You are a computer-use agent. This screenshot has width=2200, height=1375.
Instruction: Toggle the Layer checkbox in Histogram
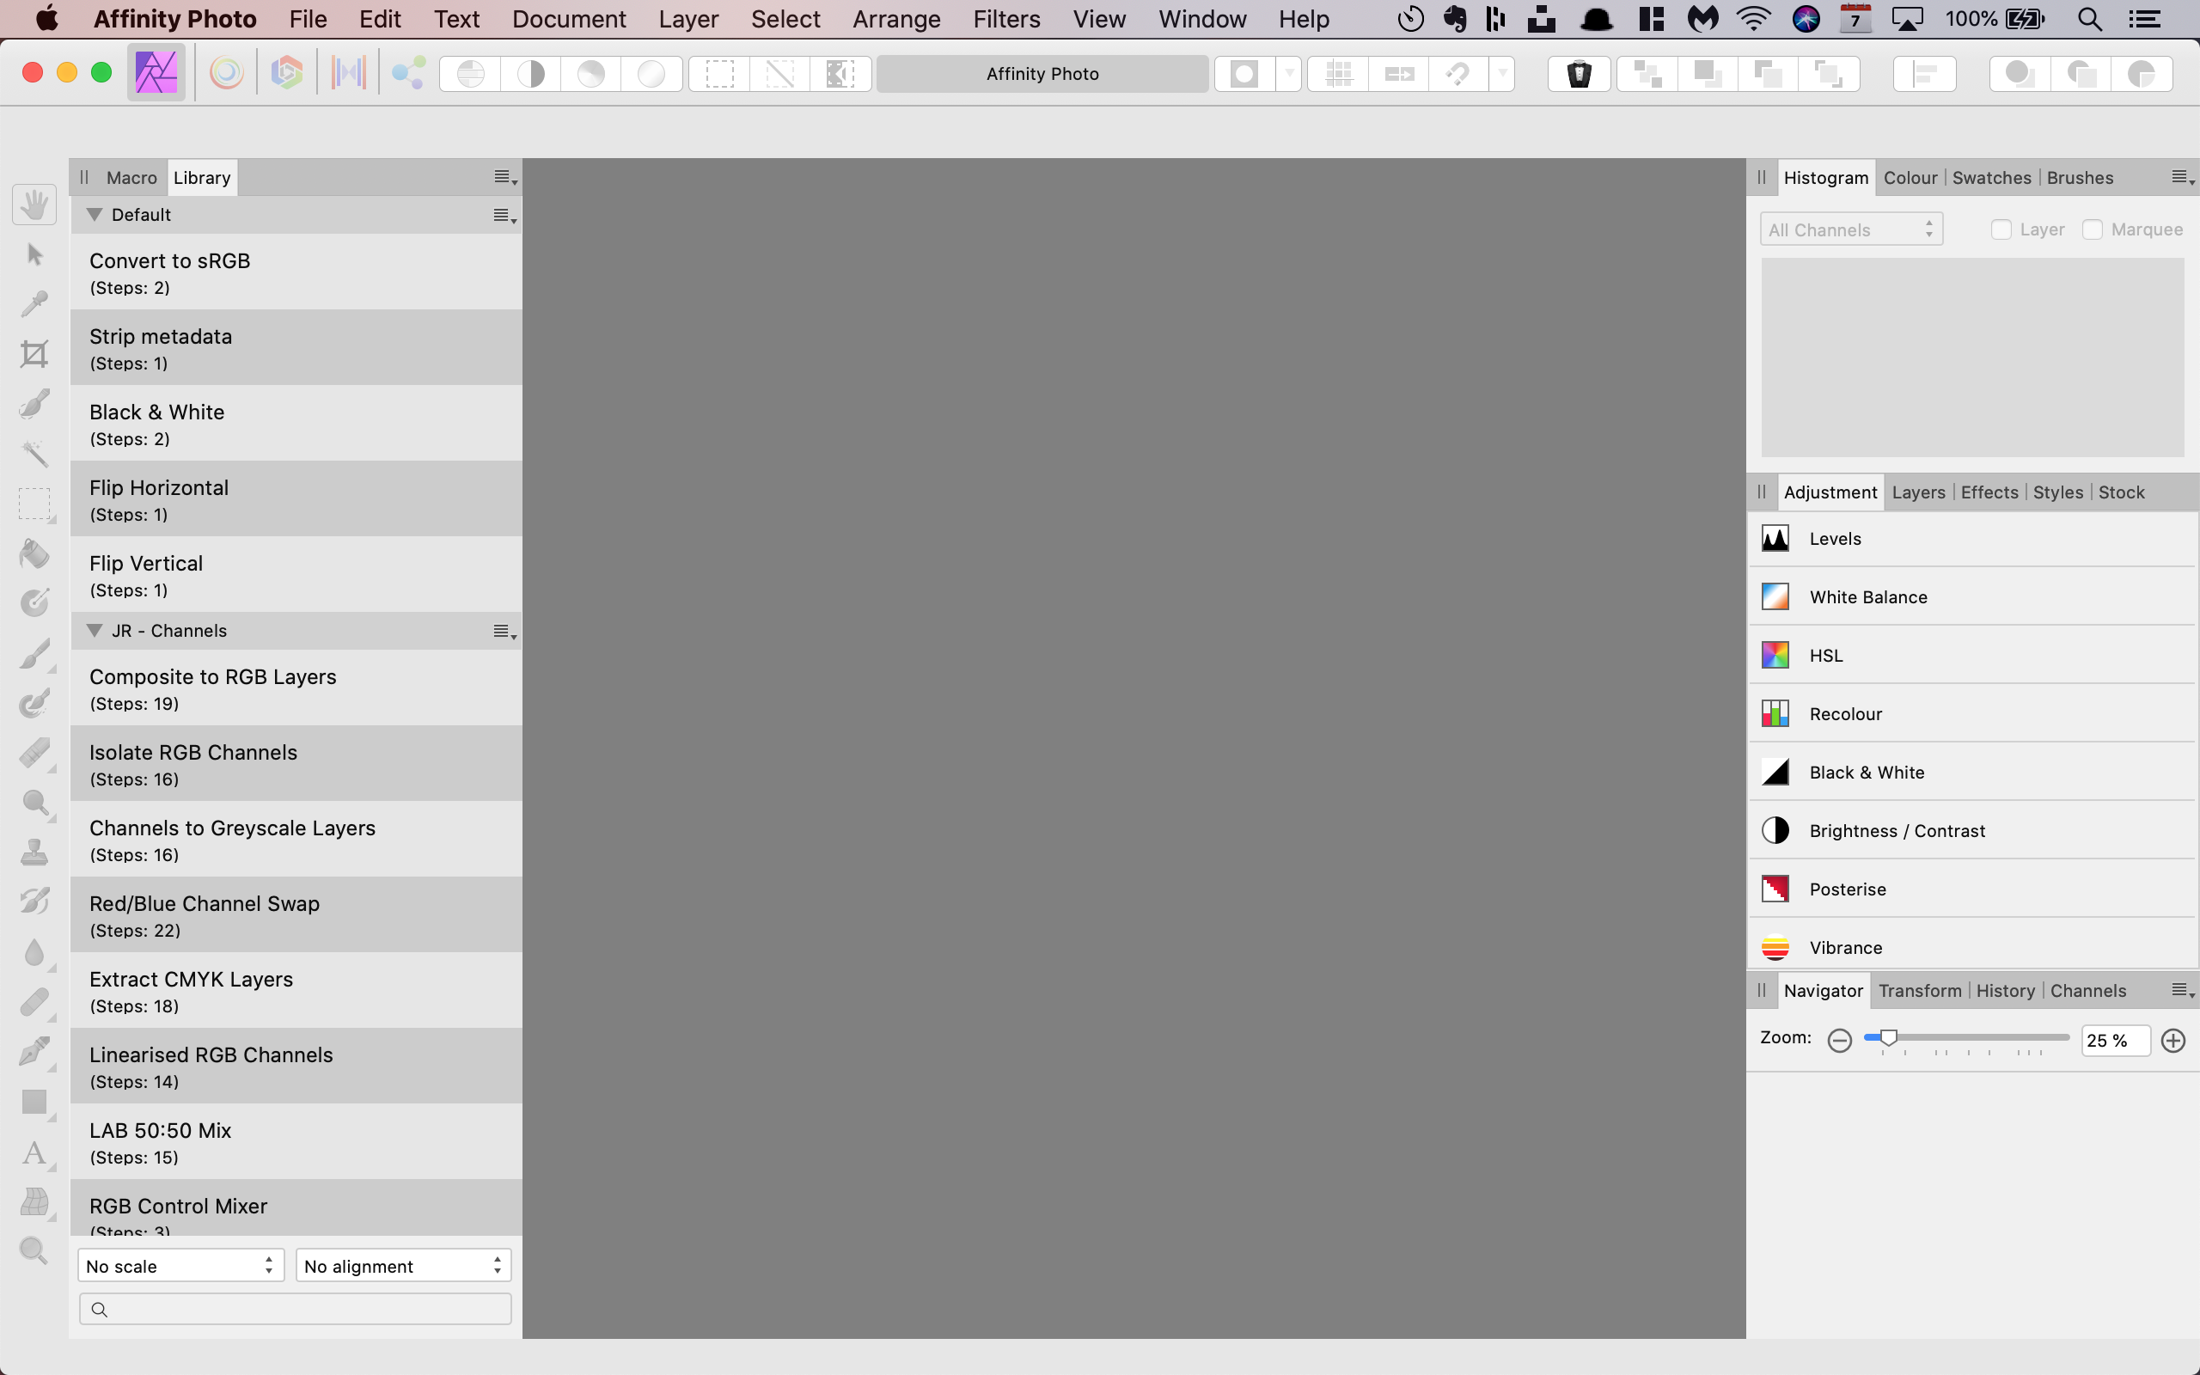(2001, 229)
